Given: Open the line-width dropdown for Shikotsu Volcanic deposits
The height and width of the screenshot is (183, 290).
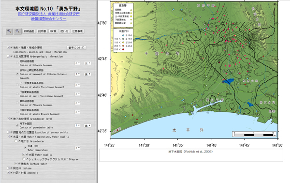Looking at the screenshot, I should [x=77, y=74].
